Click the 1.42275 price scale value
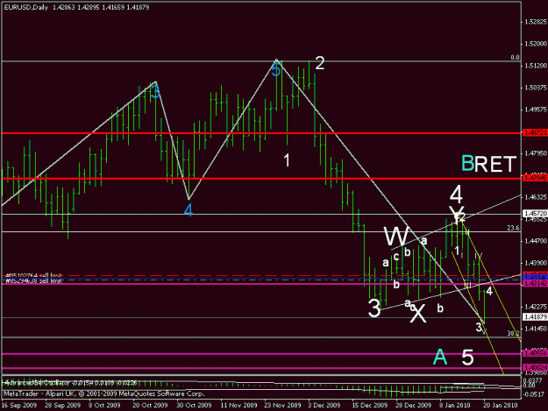This screenshot has width=548, height=411. [x=536, y=307]
